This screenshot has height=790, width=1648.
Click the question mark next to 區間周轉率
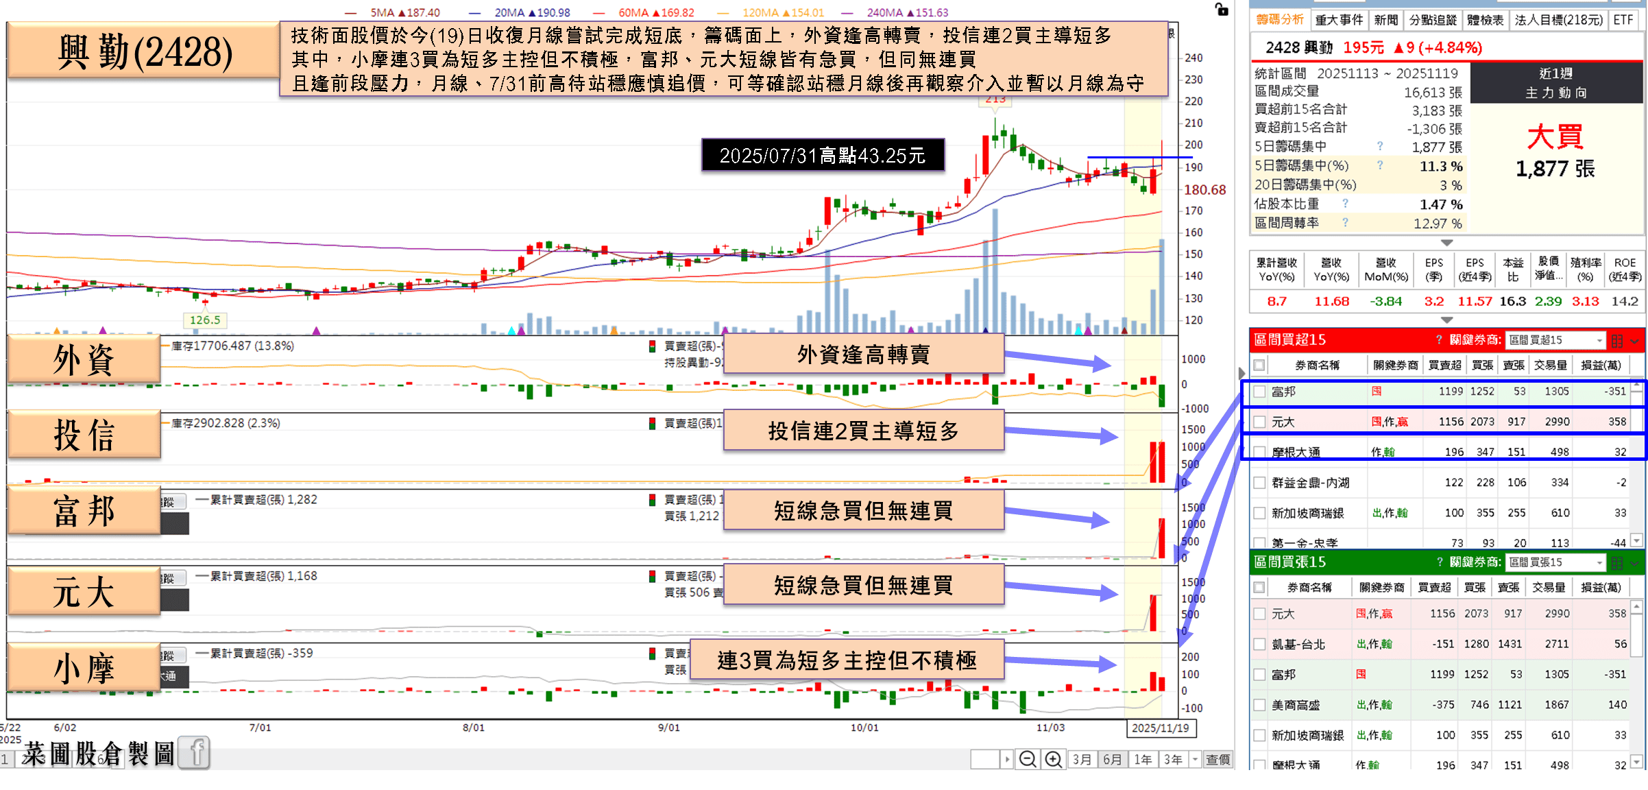coord(1345,222)
